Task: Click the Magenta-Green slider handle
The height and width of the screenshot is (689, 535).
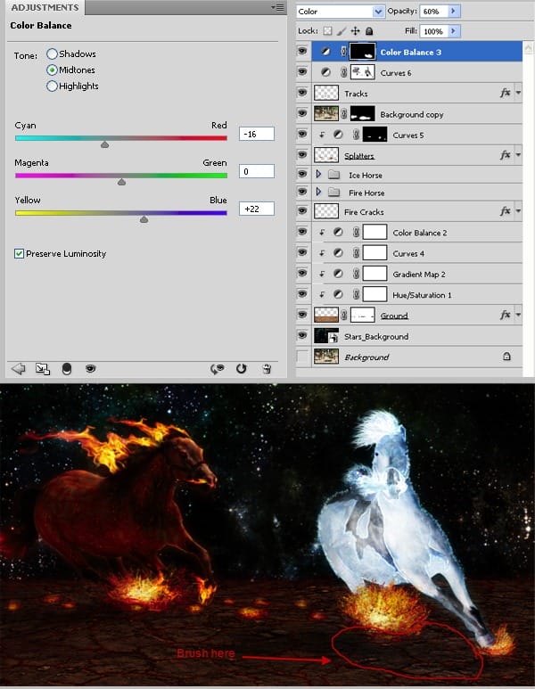Action: (x=122, y=182)
